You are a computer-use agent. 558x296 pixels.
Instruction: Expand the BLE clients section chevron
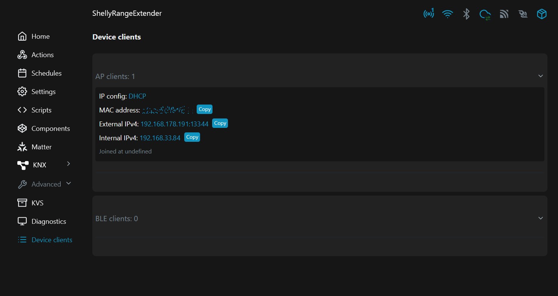click(541, 218)
